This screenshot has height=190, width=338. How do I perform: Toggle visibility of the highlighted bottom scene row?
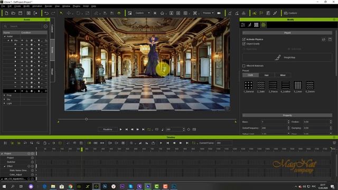click(22, 91)
